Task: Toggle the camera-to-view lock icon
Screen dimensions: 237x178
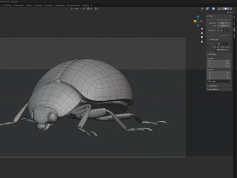Action: pos(202,42)
